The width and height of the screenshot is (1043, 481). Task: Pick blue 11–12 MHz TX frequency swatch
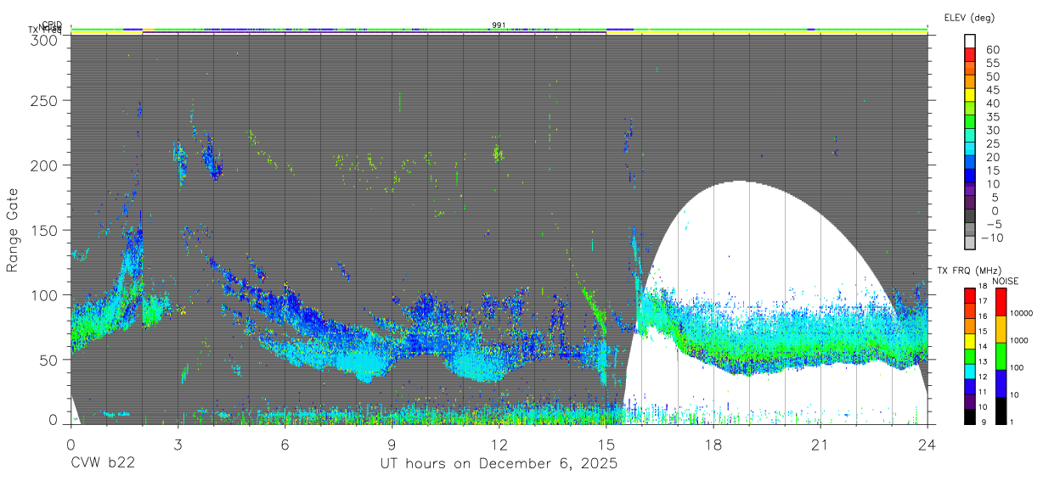coord(970,385)
